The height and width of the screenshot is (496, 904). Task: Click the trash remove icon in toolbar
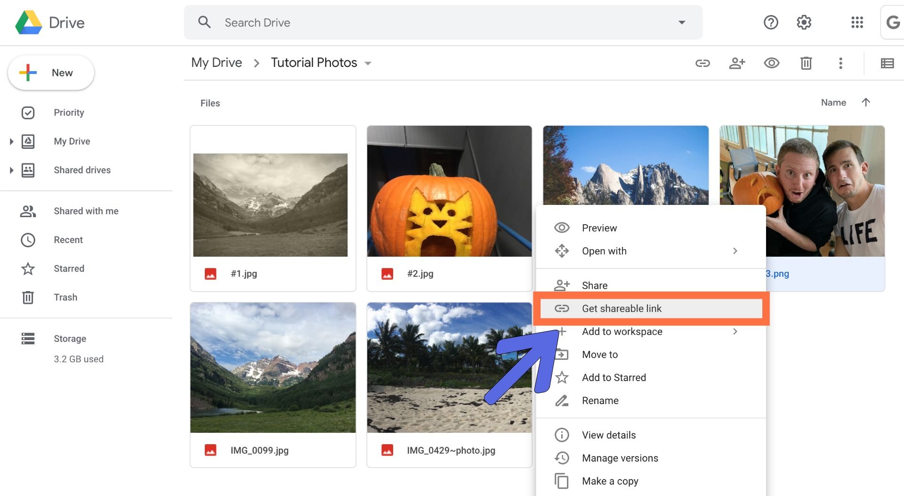[x=806, y=63]
